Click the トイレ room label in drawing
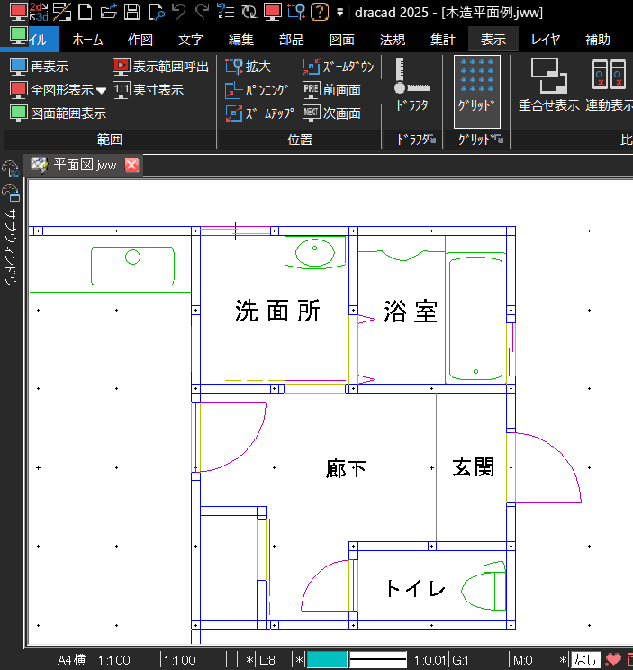Image resolution: width=633 pixels, height=670 pixels. (416, 588)
